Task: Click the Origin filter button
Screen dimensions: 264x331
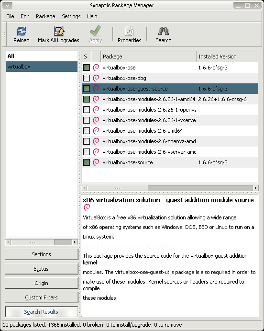Action: (41, 283)
